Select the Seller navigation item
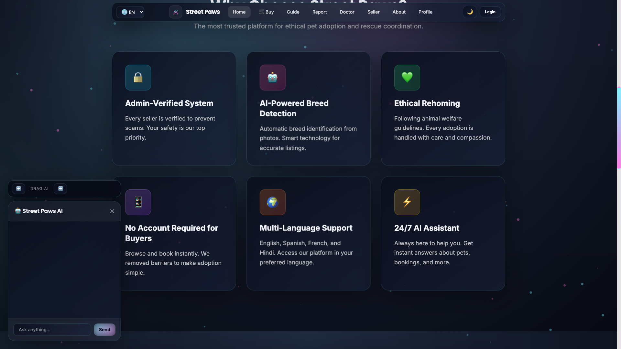 (373, 12)
